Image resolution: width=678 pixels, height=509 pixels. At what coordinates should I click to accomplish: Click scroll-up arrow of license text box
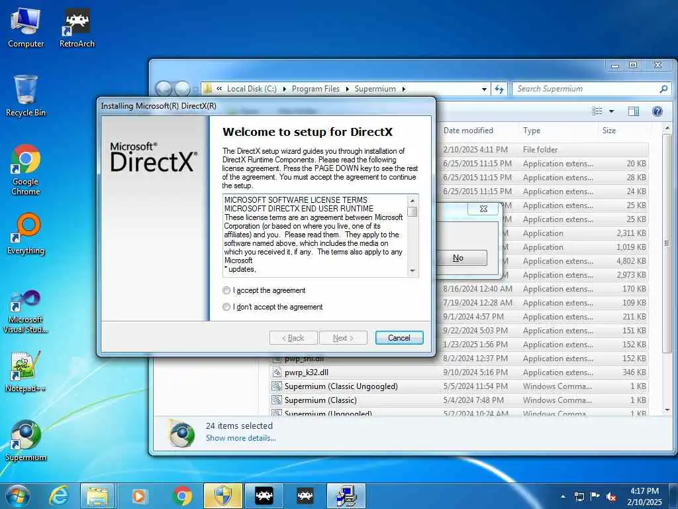pyautogui.click(x=412, y=200)
